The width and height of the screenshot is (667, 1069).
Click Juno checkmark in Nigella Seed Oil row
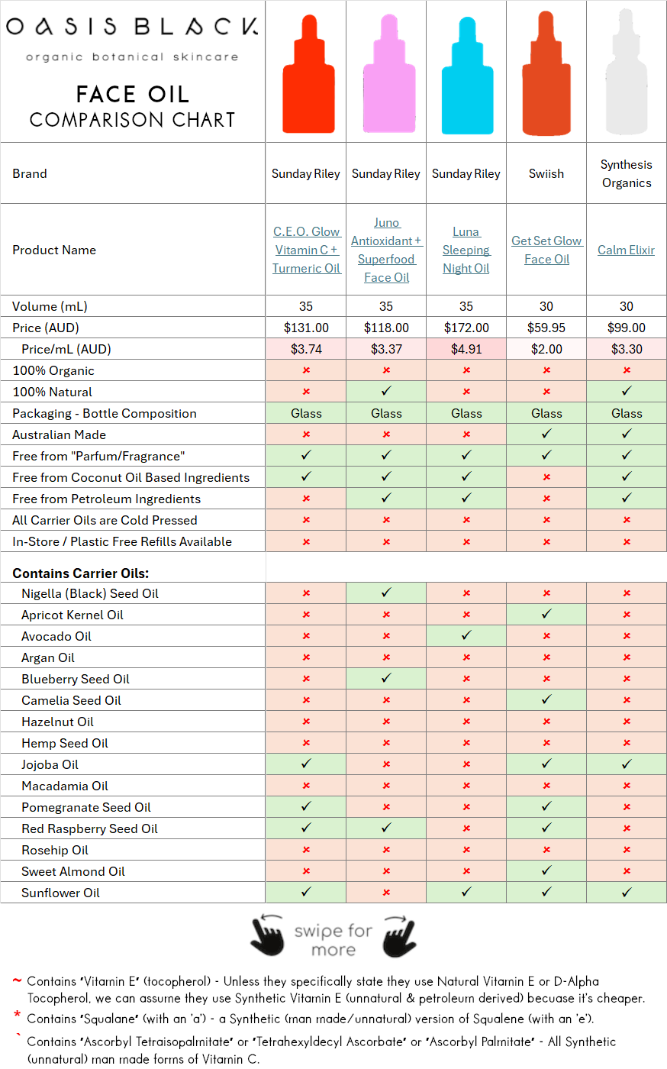tap(386, 593)
